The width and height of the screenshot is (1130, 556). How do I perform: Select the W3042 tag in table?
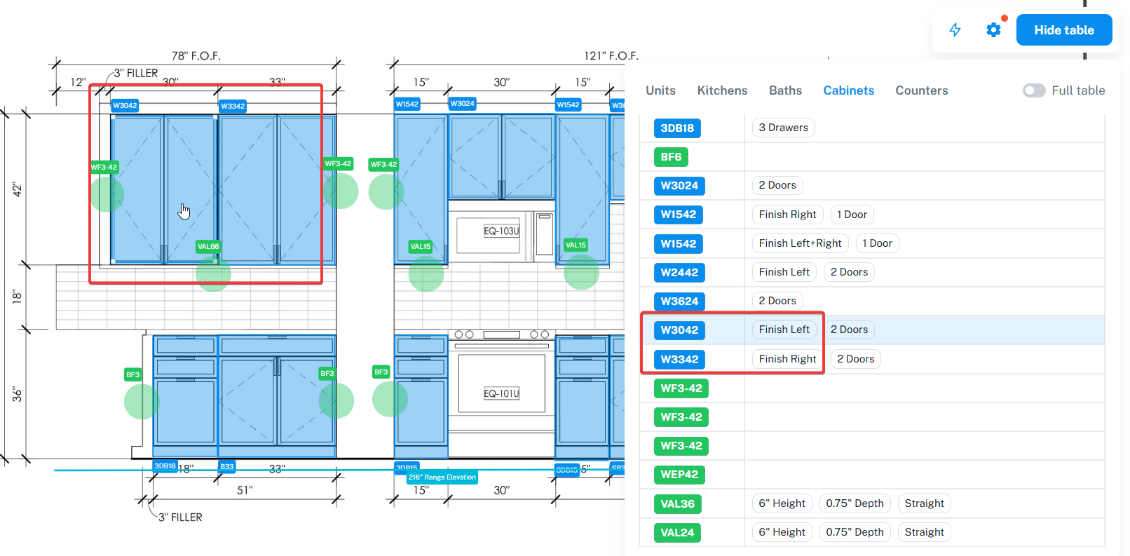(x=679, y=330)
